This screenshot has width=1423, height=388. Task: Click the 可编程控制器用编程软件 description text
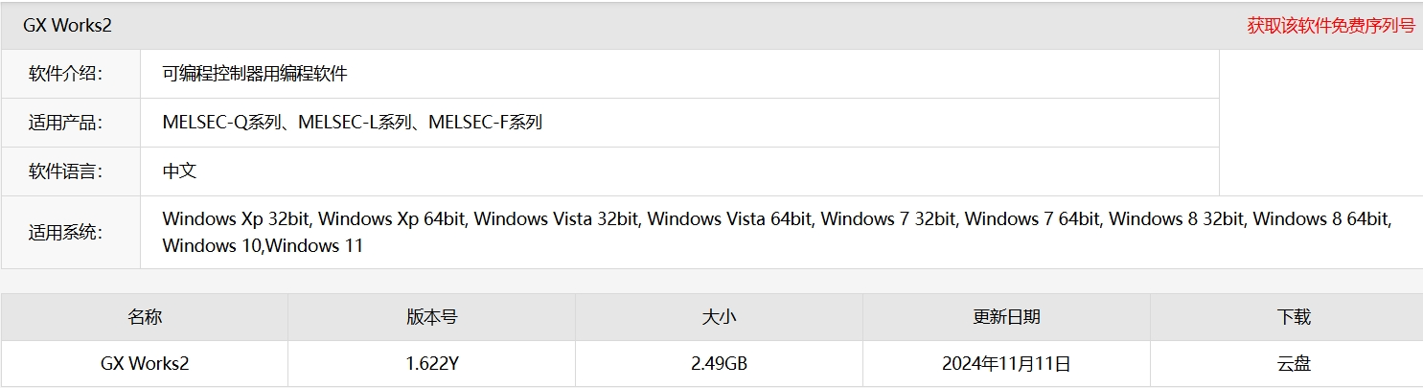point(255,74)
